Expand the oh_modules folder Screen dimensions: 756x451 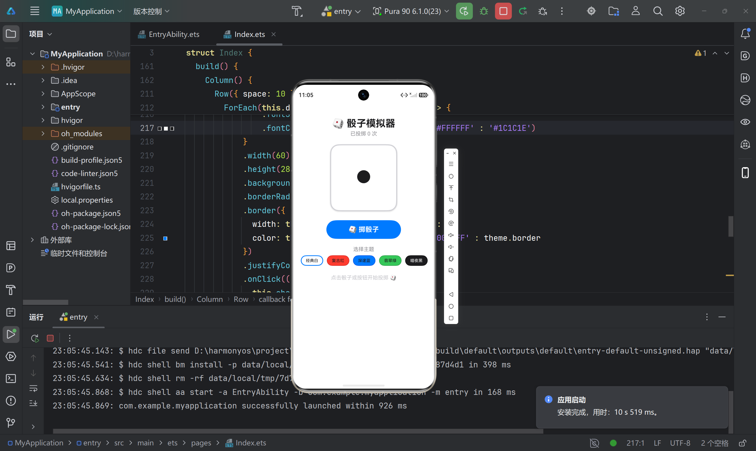pyautogui.click(x=43, y=133)
